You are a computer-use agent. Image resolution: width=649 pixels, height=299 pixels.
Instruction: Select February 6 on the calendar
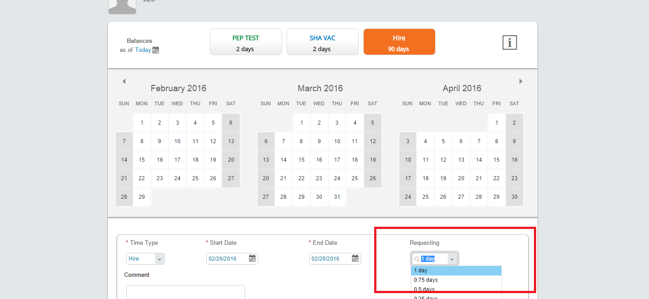coord(231,123)
